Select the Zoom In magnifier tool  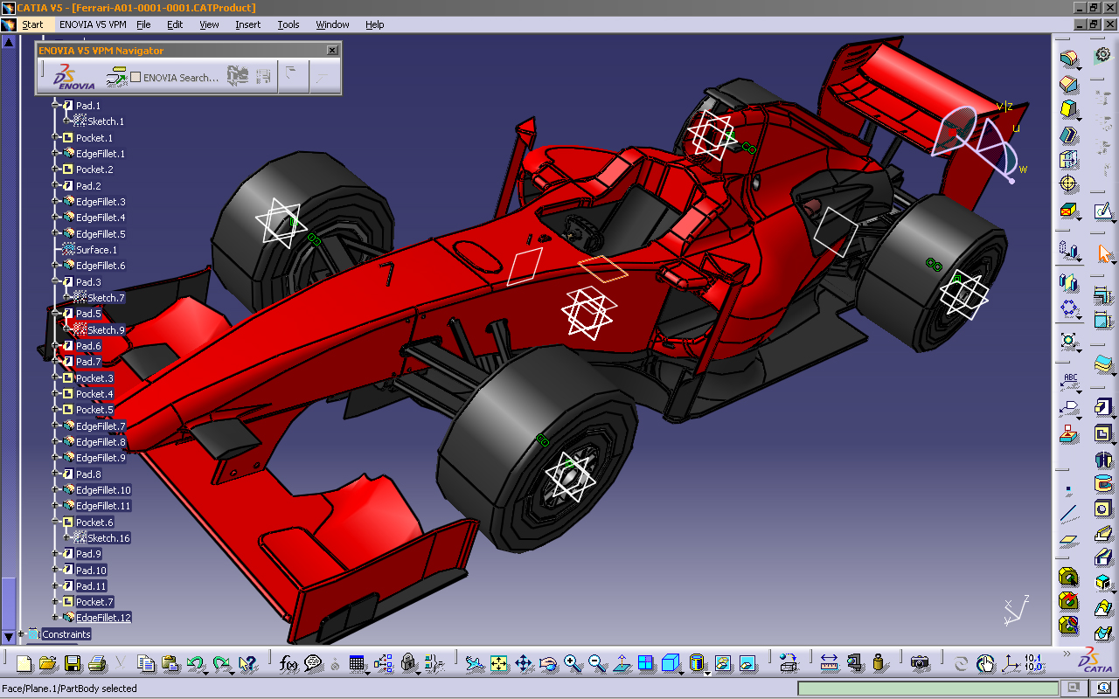point(572,664)
